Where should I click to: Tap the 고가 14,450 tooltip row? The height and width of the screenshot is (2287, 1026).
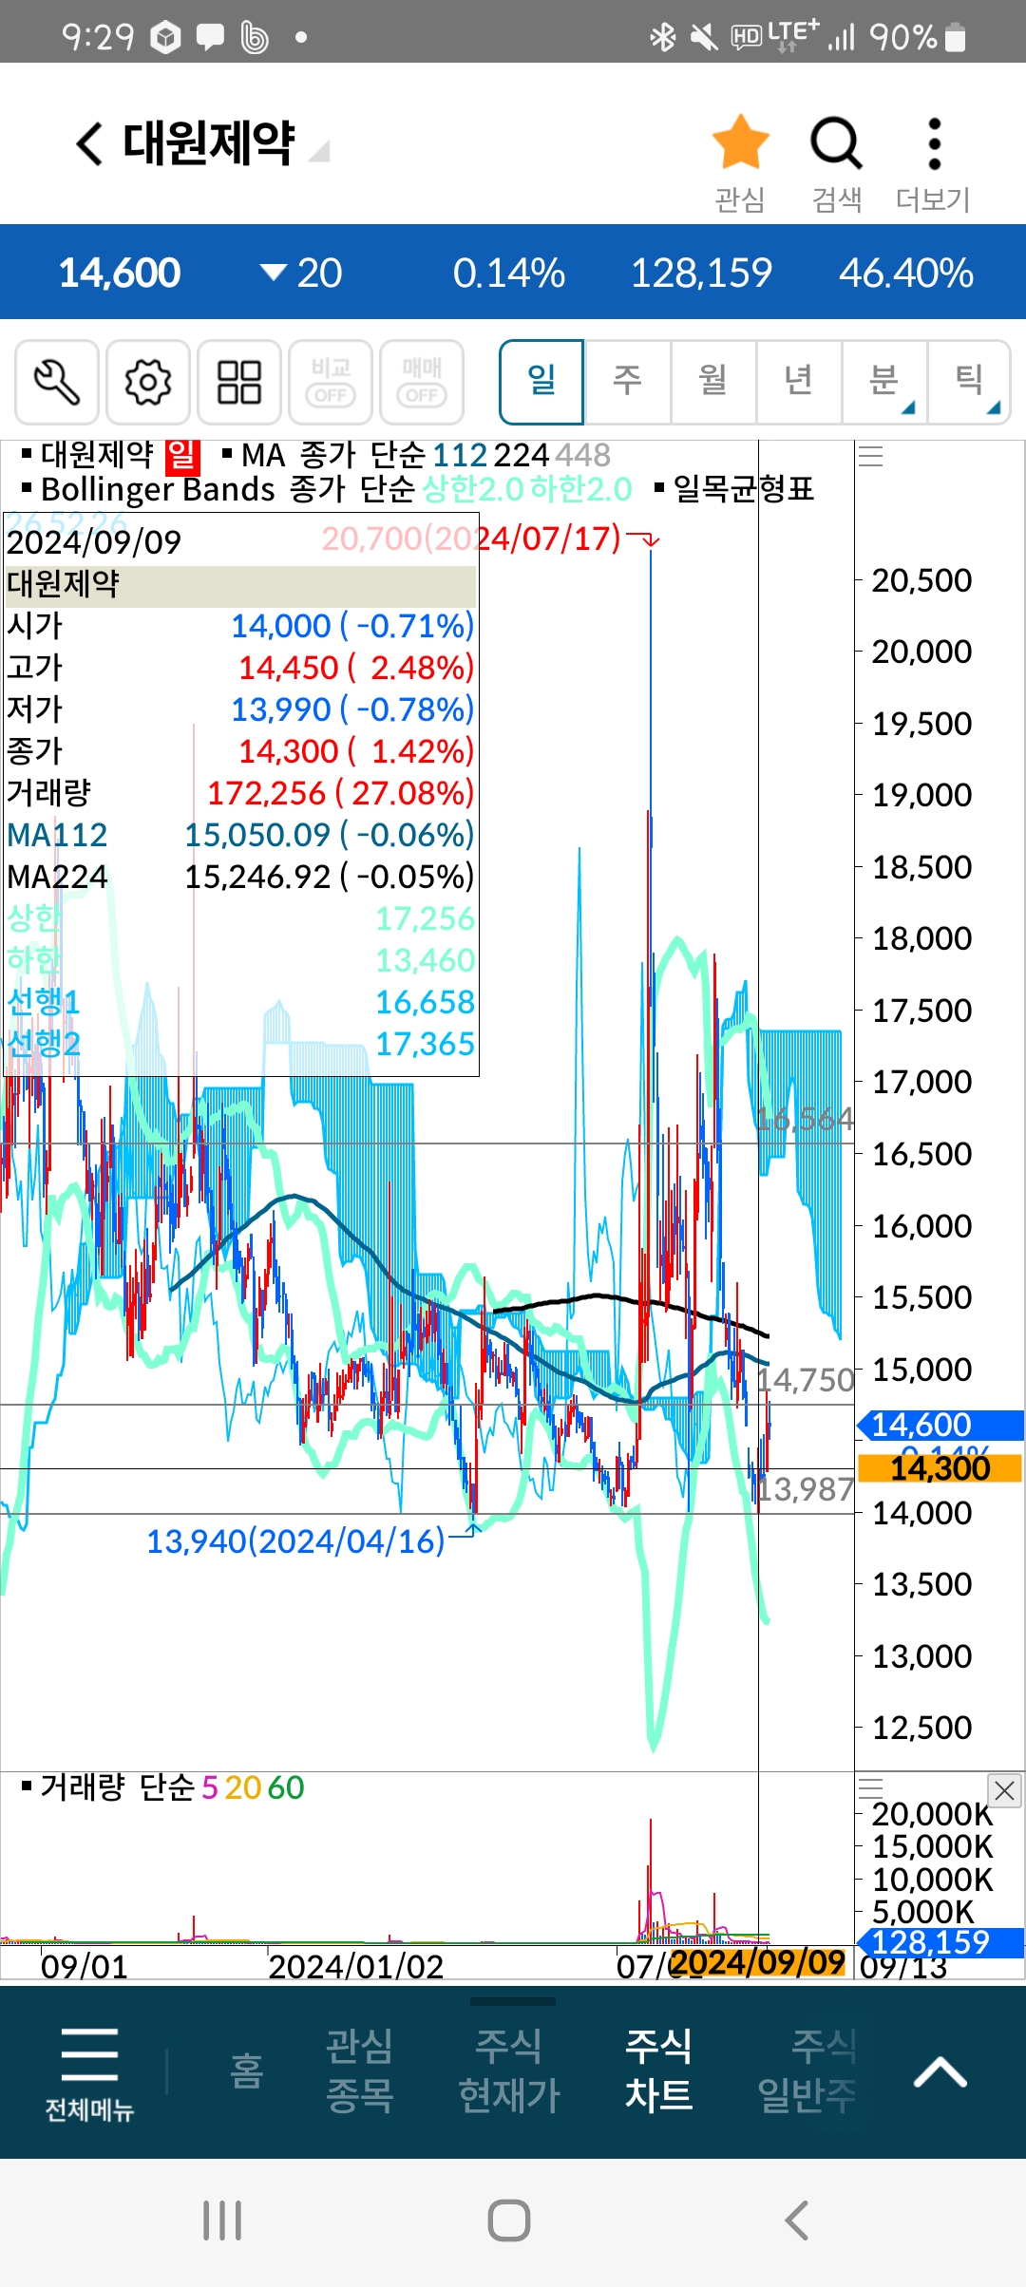[240, 668]
